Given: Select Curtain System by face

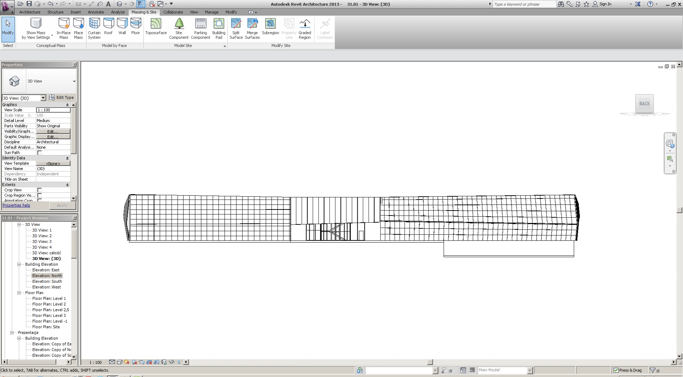Looking at the screenshot, I should (x=94, y=28).
